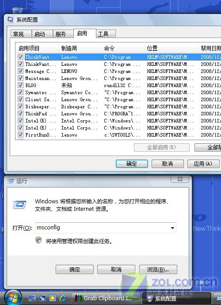Click the C:\PROGRA~1... command cell

tap(122, 114)
